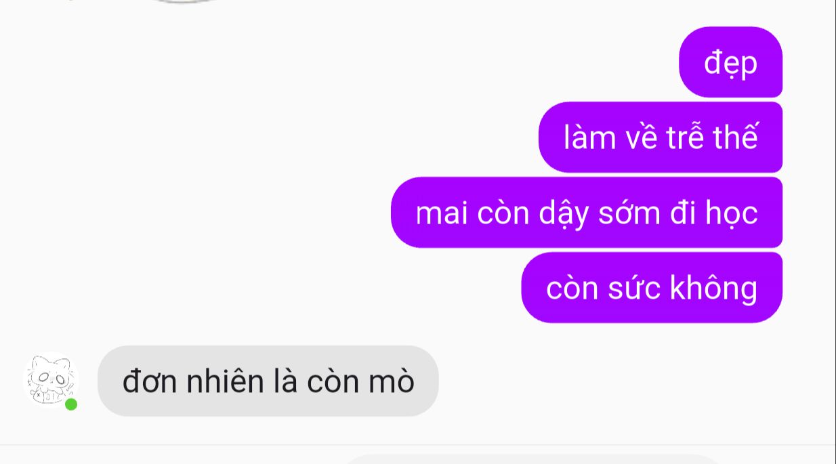Select the 'làm về trễ thế' message

661,138
